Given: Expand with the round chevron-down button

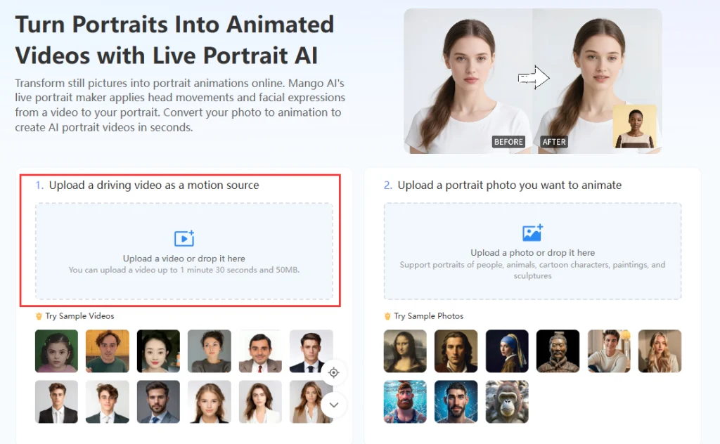Looking at the screenshot, I should 333,405.
